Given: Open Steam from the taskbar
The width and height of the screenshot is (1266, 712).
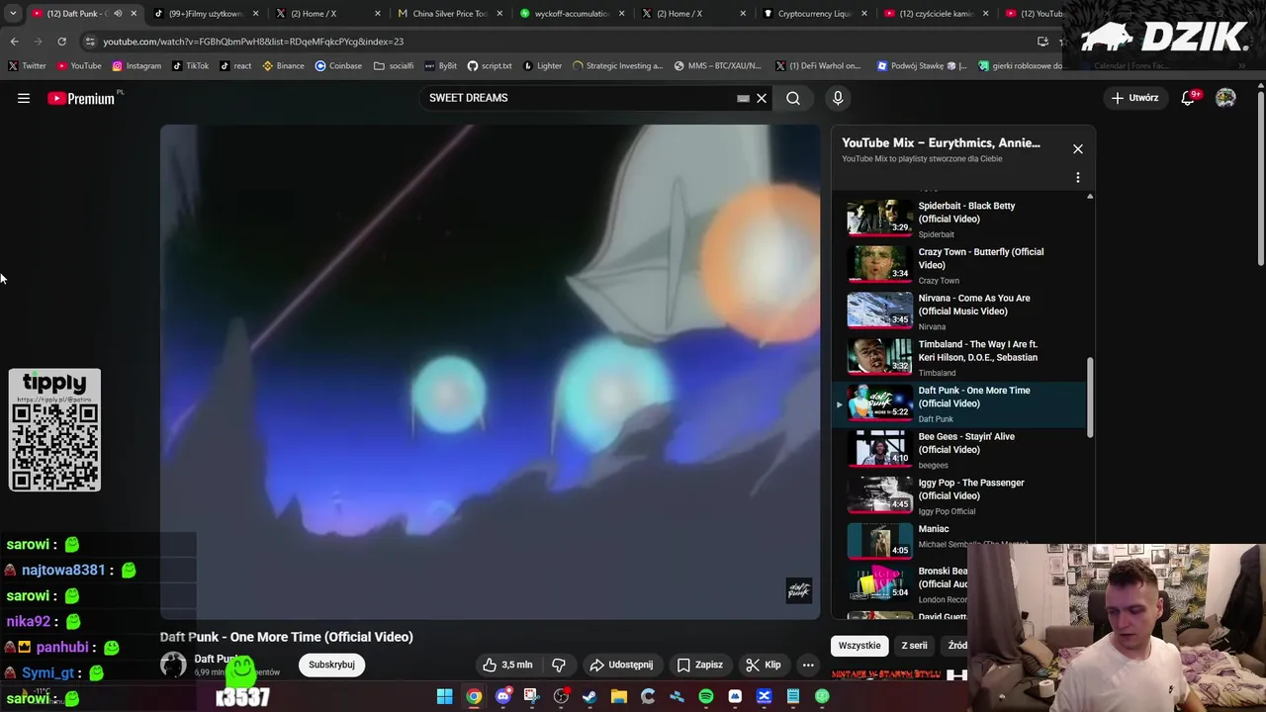Looking at the screenshot, I should (x=589, y=696).
